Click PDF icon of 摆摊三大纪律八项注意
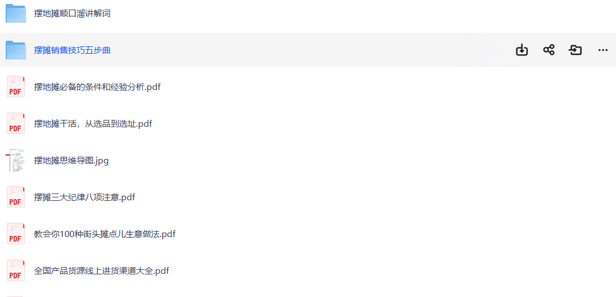 click(16, 197)
